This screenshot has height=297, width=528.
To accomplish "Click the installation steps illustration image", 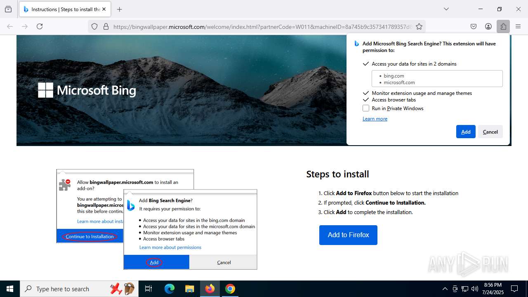I will coord(157,219).
